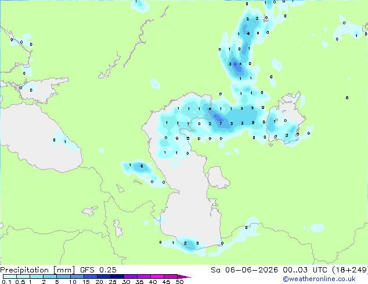The image size is (368, 284).
Task: Click the forecast date 'Sa 06-06-2026'
Action: (244, 270)
